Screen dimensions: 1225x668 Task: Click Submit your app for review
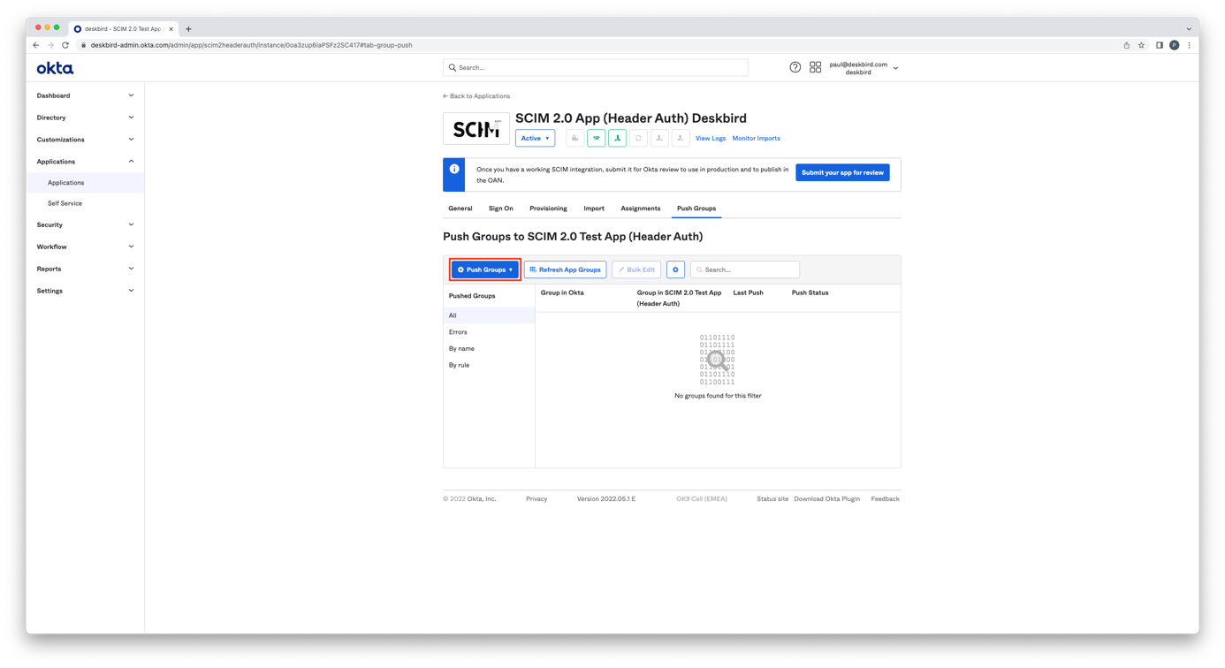(x=841, y=172)
